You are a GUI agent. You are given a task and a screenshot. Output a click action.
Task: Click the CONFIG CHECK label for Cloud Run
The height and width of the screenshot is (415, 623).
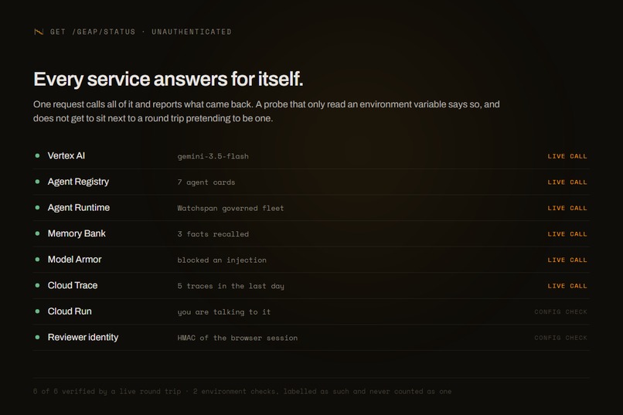(560, 312)
